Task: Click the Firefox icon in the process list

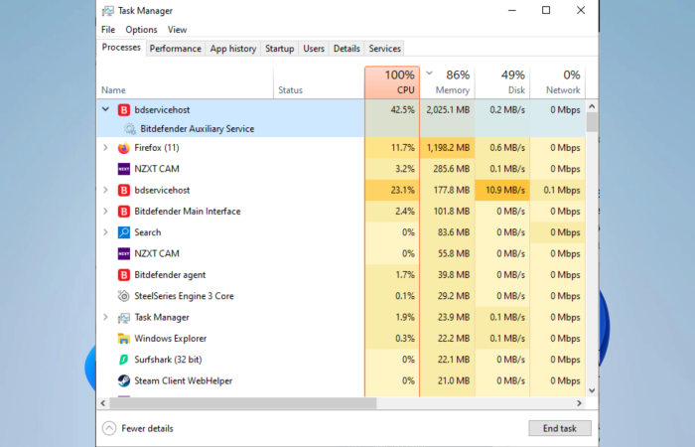Action: coord(124,148)
